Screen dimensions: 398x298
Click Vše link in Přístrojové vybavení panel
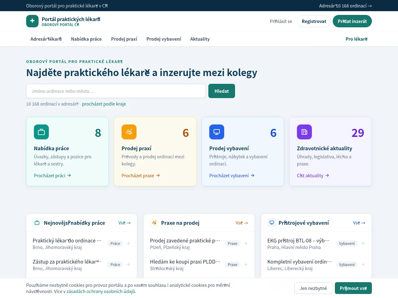(359, 223)
